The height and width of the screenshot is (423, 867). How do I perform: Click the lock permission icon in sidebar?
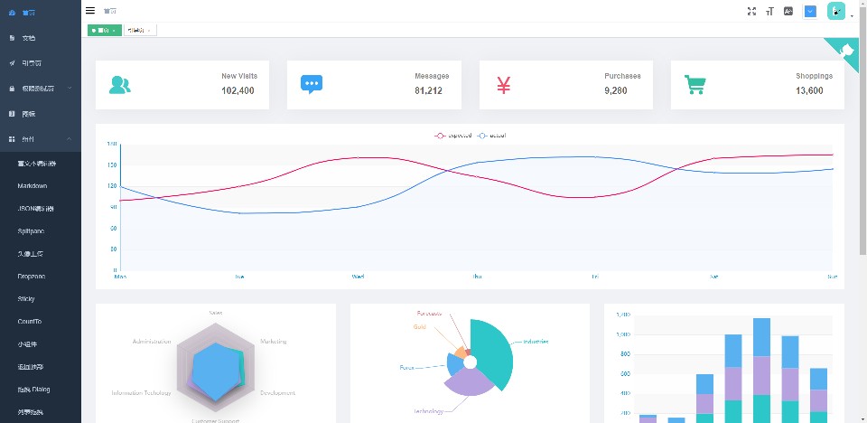click(12, 89)
